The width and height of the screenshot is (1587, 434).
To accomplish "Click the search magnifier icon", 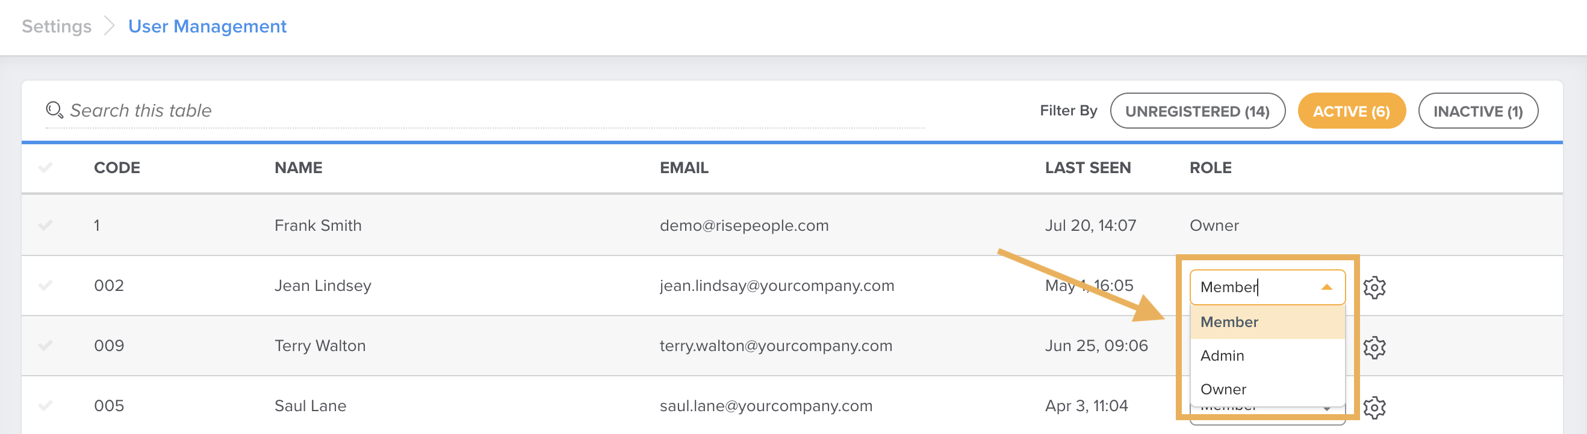I will click(54, 110).
